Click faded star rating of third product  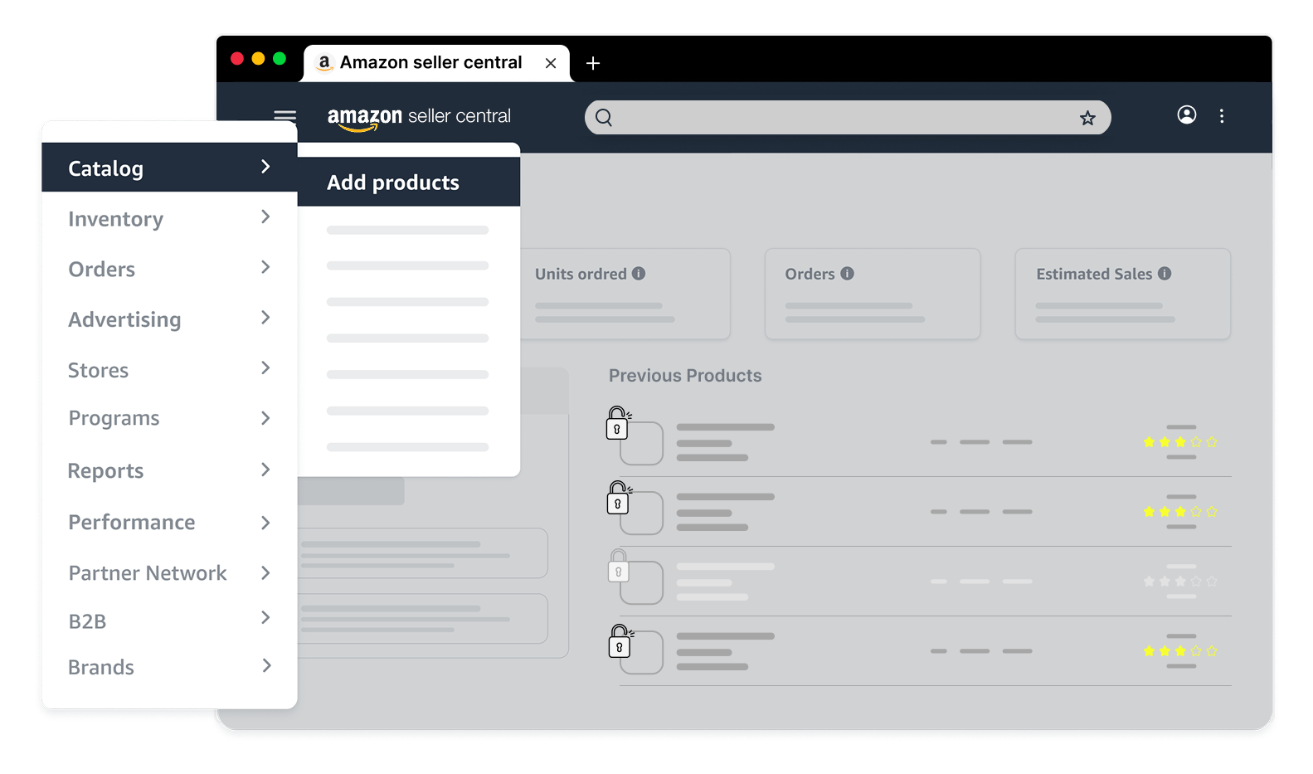click(1180, 582)
